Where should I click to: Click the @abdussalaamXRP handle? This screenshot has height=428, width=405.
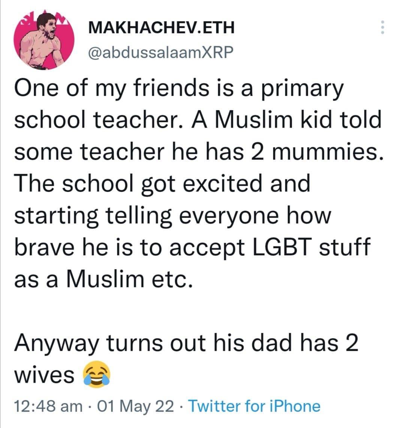tap(160, 53)
